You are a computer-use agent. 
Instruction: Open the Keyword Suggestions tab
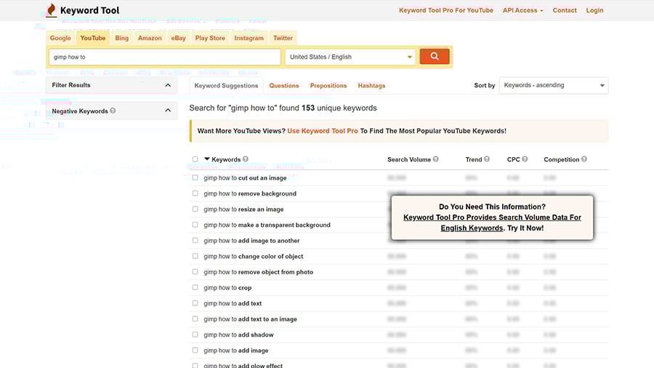[226, 86]
